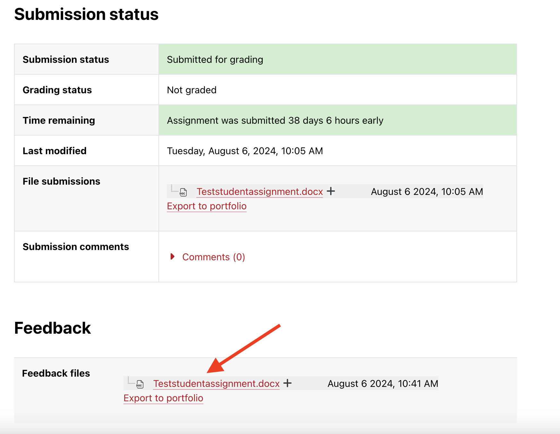The height and width of the screenshot is (434, 560).
Task: Open the feedback Teststudentassignment.docx file
Action: coord(216,383)
